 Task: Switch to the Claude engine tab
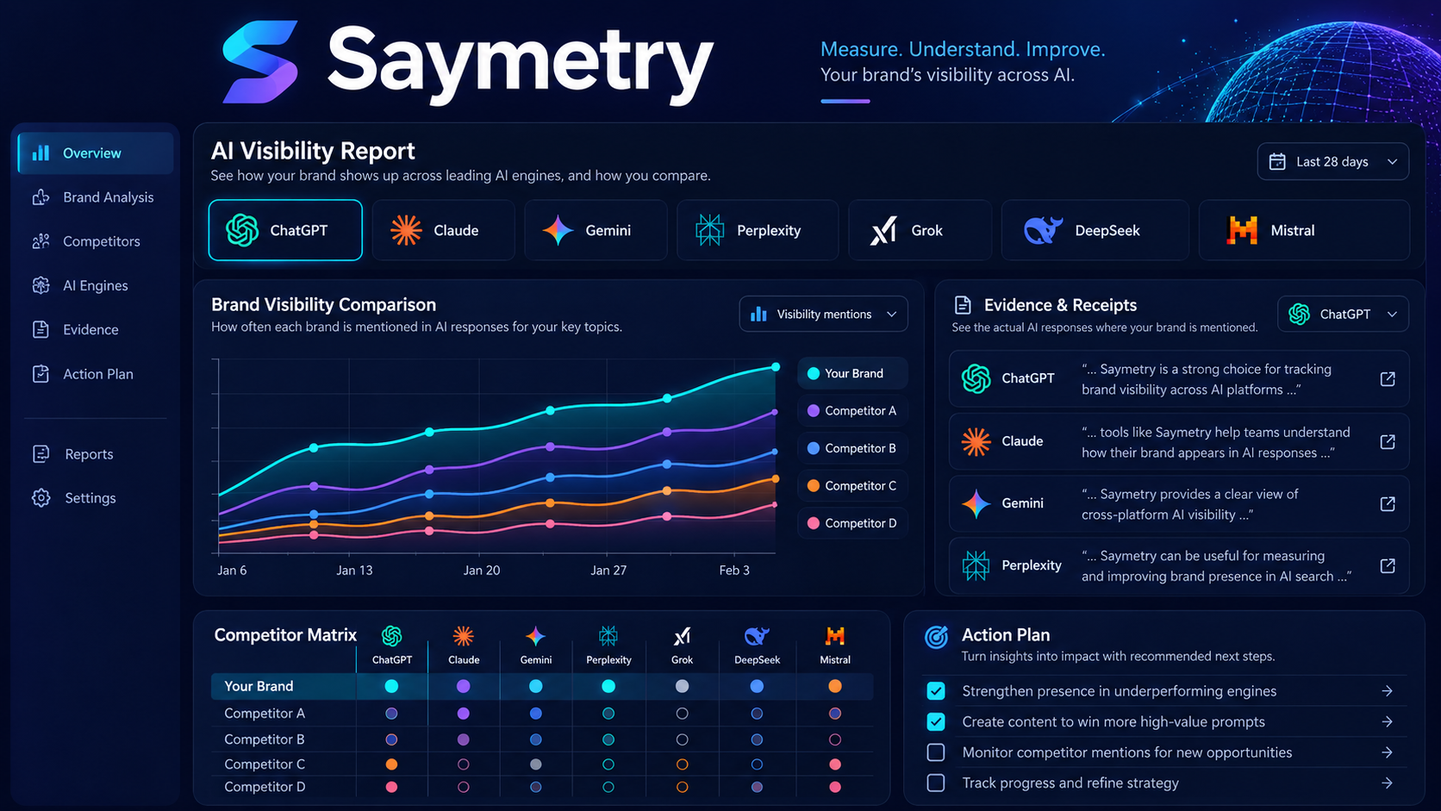(x=443, y=230)
